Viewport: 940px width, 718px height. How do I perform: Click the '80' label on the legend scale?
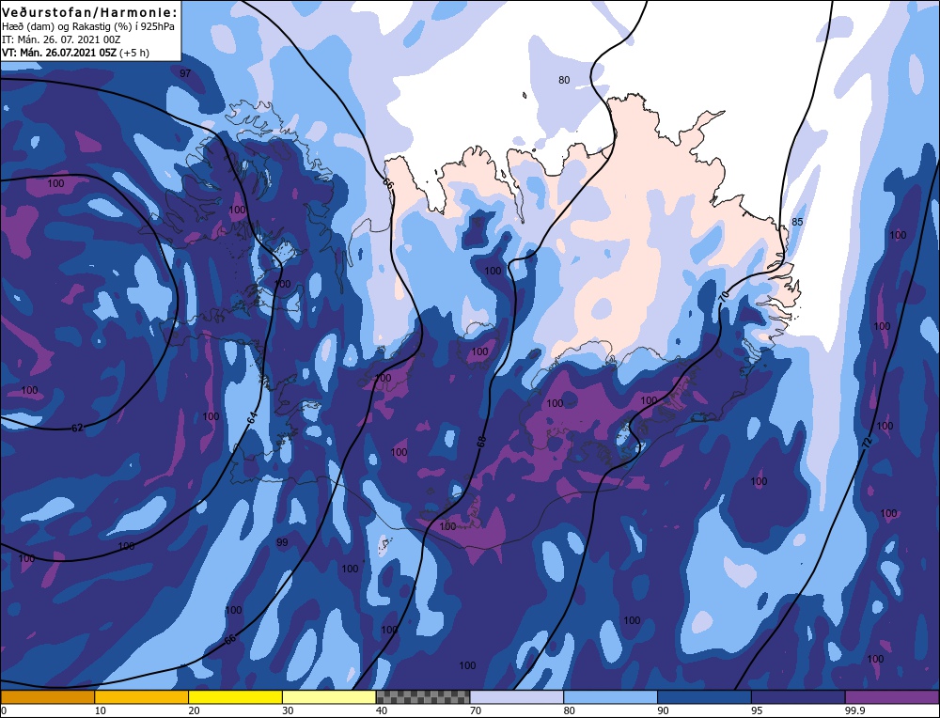[569, 710]
